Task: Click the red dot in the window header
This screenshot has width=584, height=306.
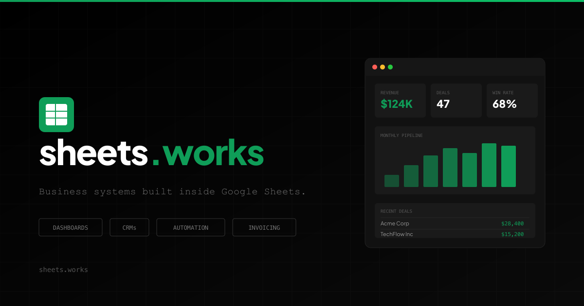Action: coord(375,67)
